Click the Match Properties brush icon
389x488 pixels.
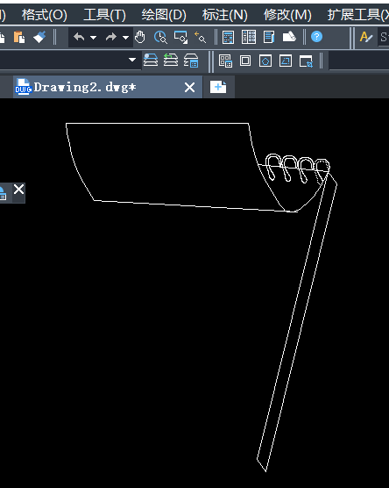click(39, 38)
